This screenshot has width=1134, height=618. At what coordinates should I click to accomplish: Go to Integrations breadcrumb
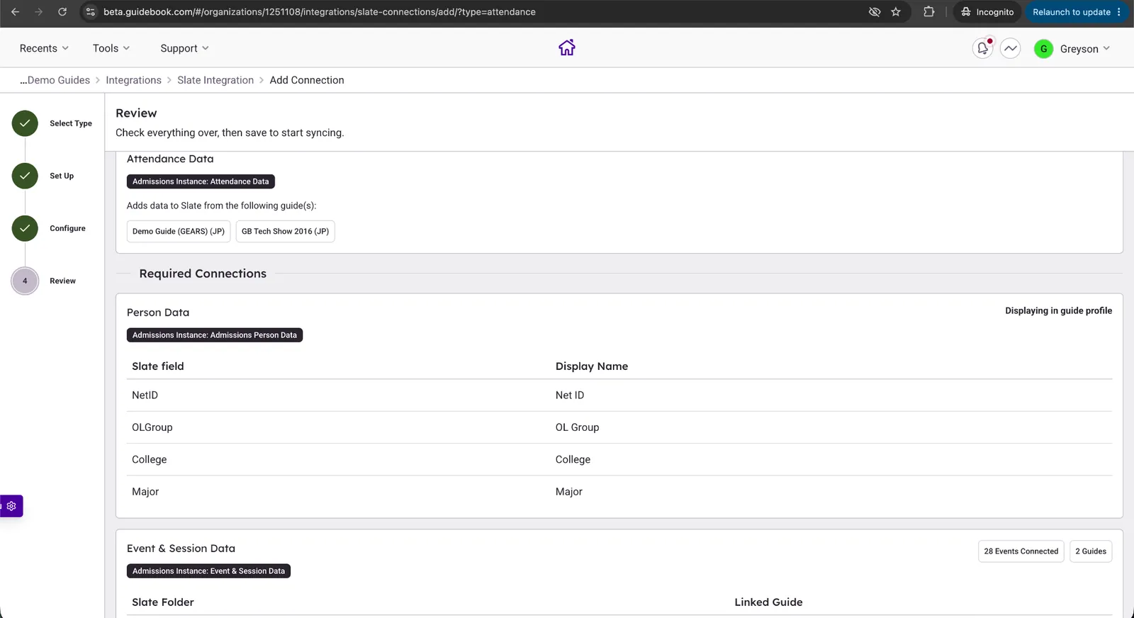tap(134, 80)
